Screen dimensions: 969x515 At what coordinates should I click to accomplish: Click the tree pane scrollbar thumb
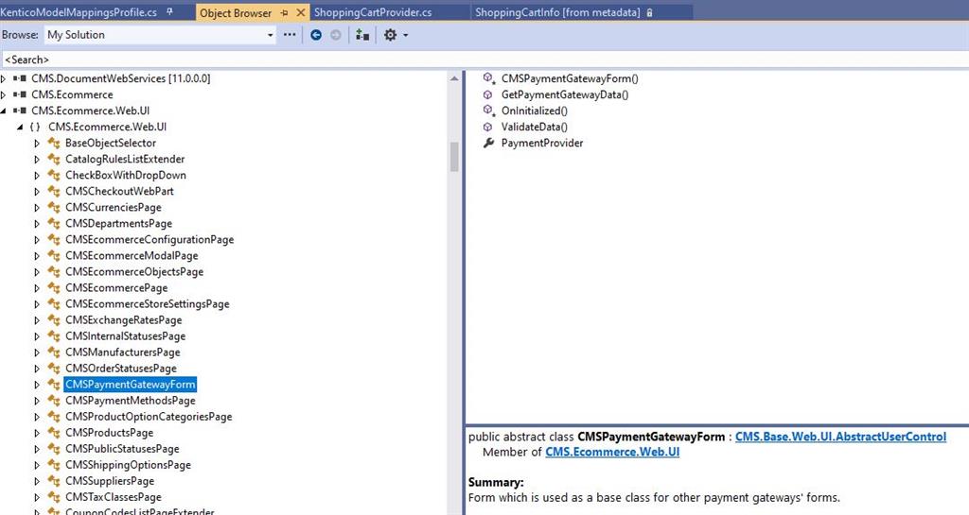454,157
